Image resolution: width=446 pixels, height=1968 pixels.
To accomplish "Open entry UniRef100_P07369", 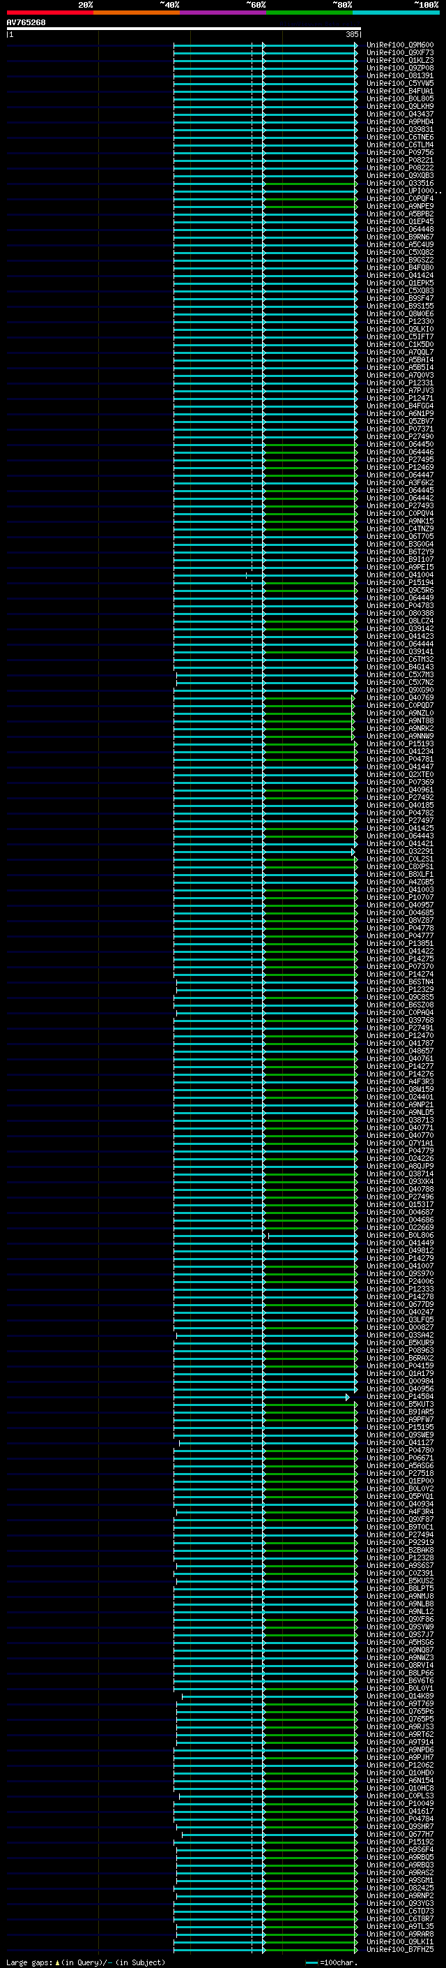I will pyautogui.click(x=400, y=783).
